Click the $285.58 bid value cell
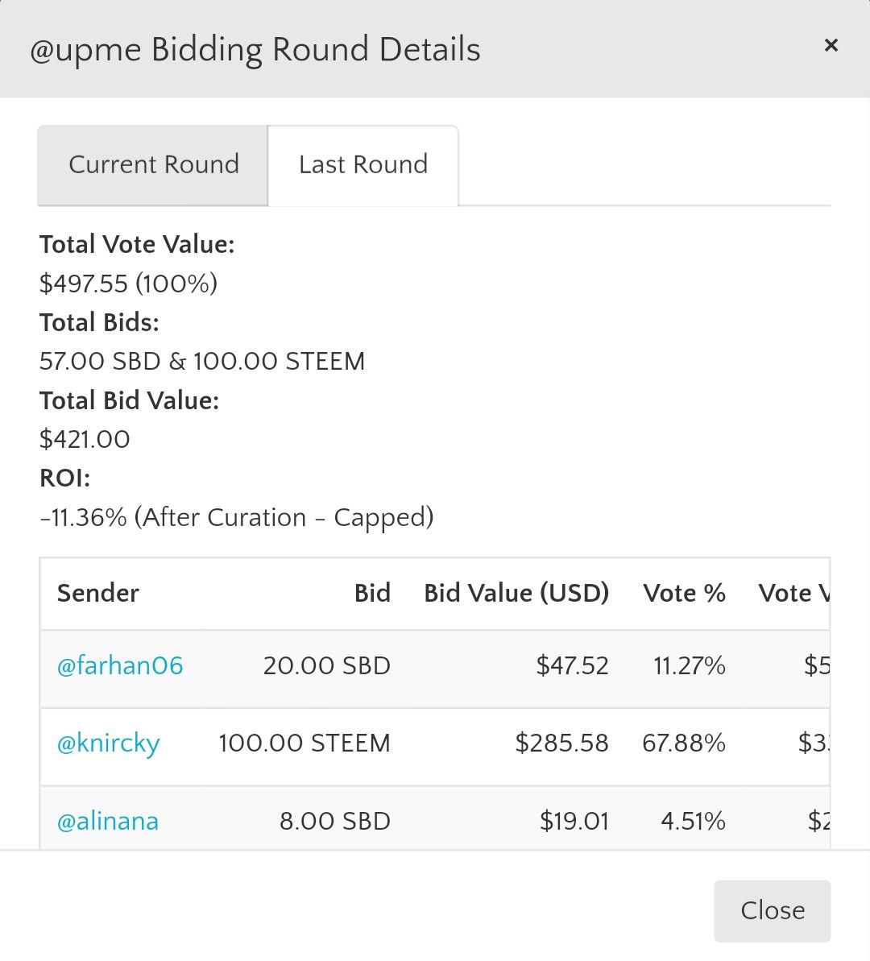The width and height of the screenshot is (870, 961). point(561,744)
